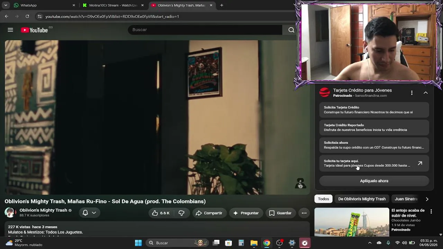Open options for the Chocolates Jumbo ad
Screen dimensions: 443x249
click(431, 211)
